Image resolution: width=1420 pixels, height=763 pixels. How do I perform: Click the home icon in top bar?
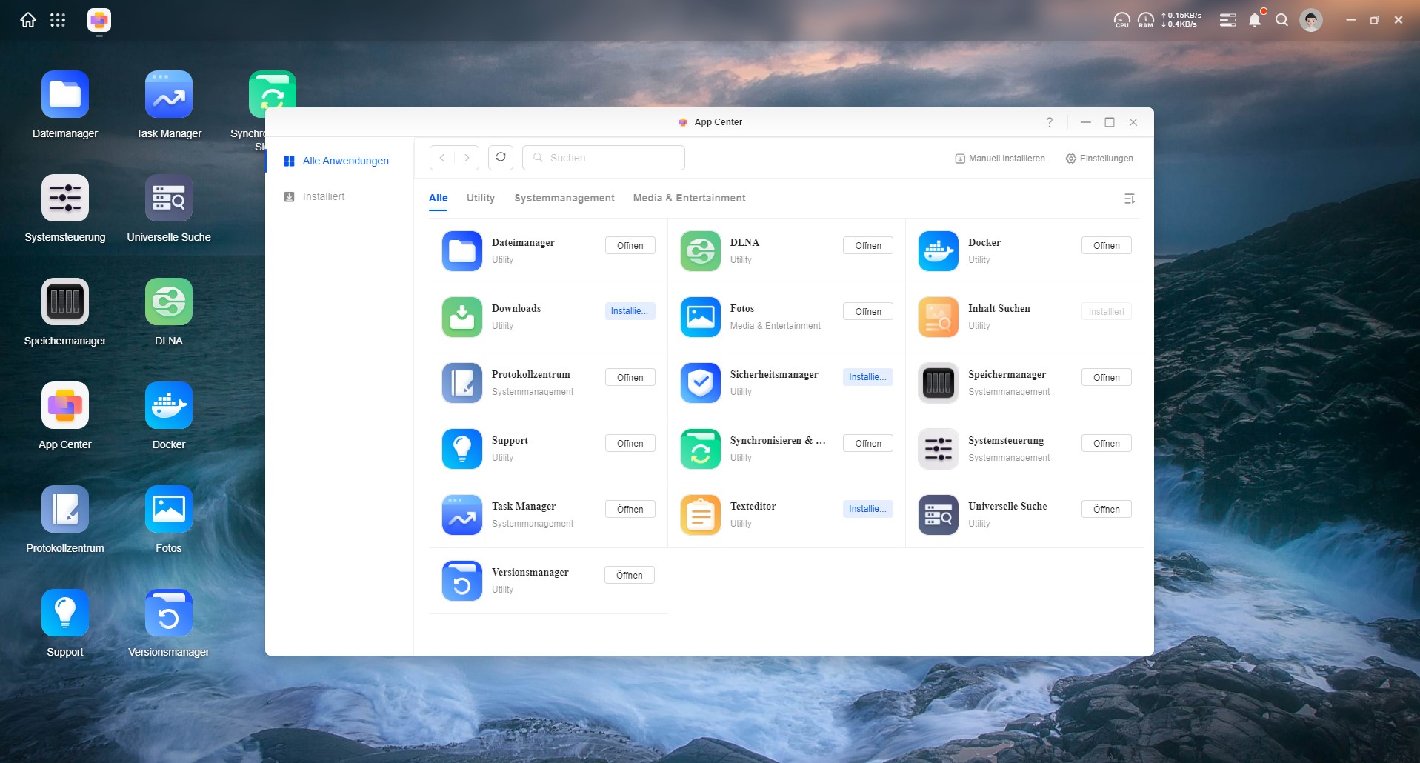coord(28,20)
